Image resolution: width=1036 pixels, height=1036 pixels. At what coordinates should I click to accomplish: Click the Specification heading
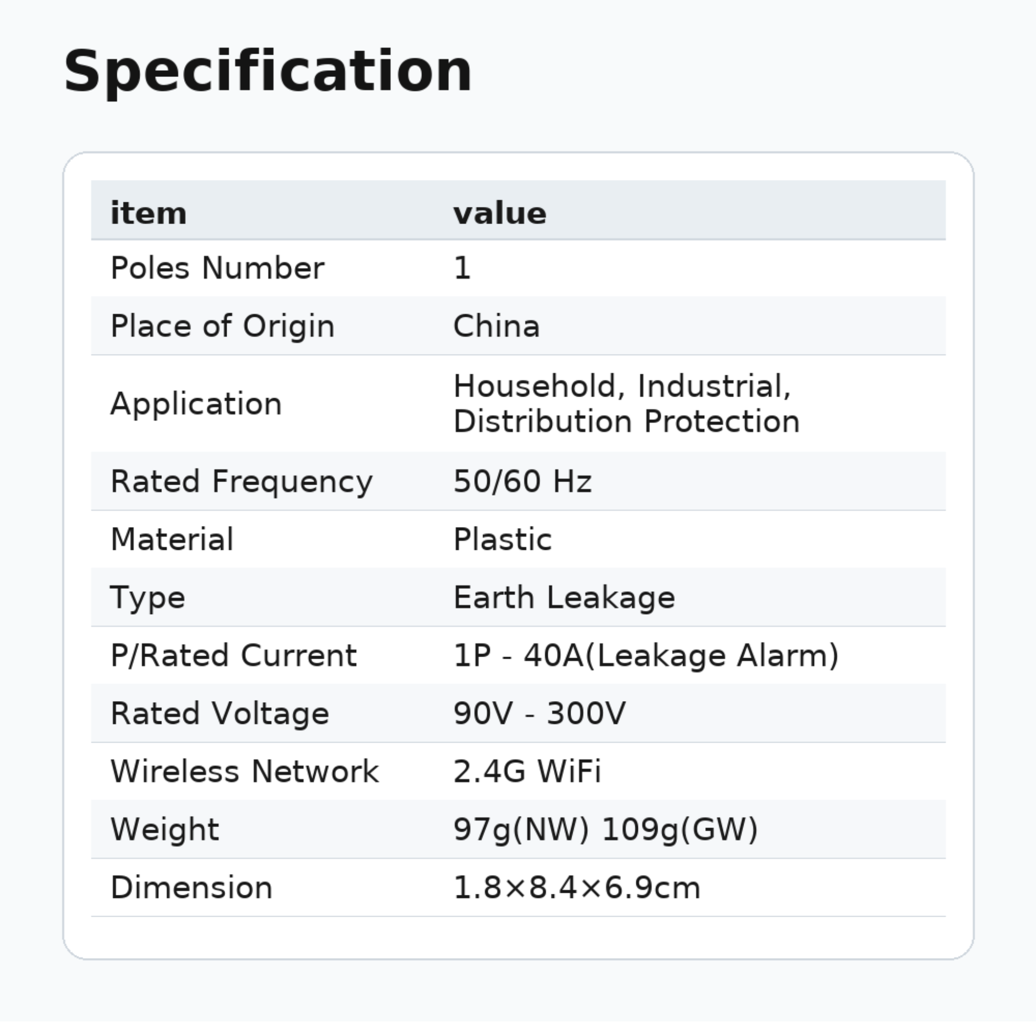268,72
